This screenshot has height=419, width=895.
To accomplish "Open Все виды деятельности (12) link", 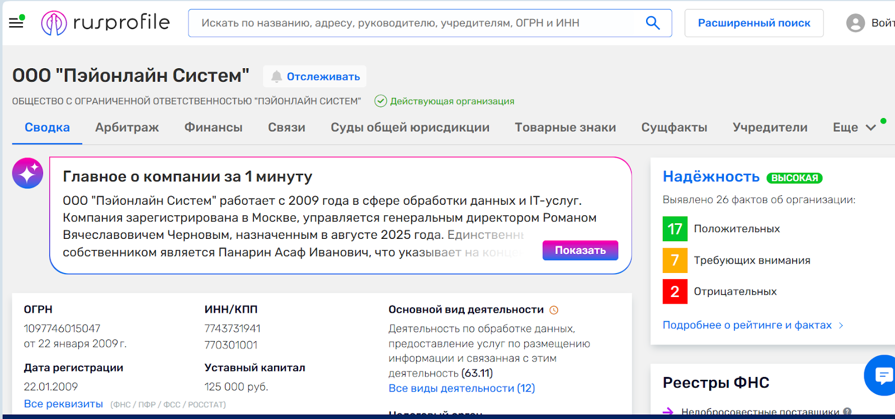I will tap(461, 388).
